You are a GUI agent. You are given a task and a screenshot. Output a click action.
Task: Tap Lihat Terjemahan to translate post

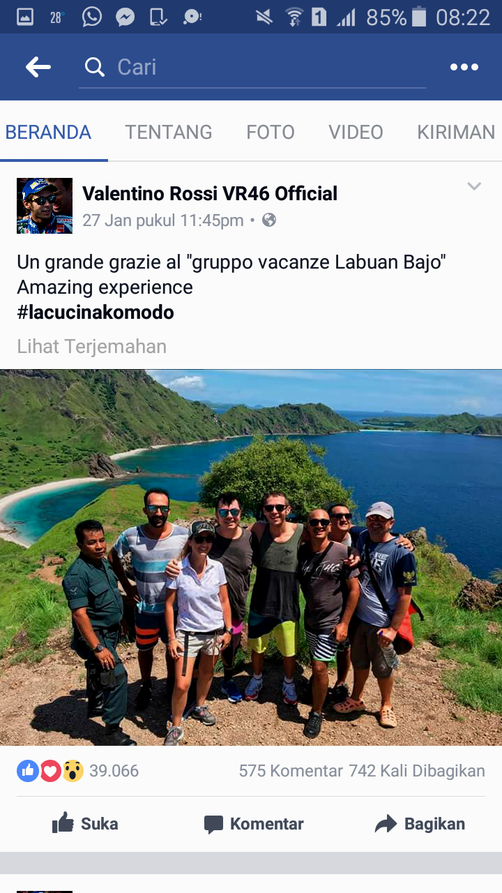91,346
